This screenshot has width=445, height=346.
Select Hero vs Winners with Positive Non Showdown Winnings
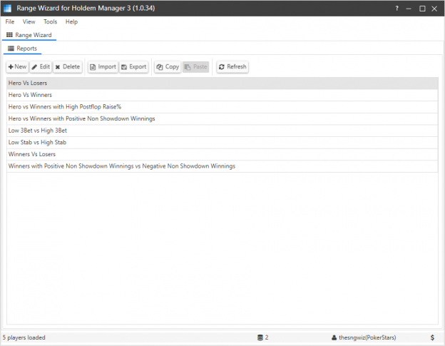222,119
